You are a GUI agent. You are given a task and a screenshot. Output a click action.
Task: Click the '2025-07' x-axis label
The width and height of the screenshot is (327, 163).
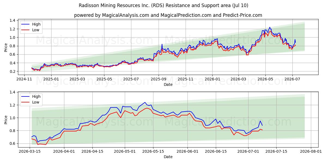point(131,79)
